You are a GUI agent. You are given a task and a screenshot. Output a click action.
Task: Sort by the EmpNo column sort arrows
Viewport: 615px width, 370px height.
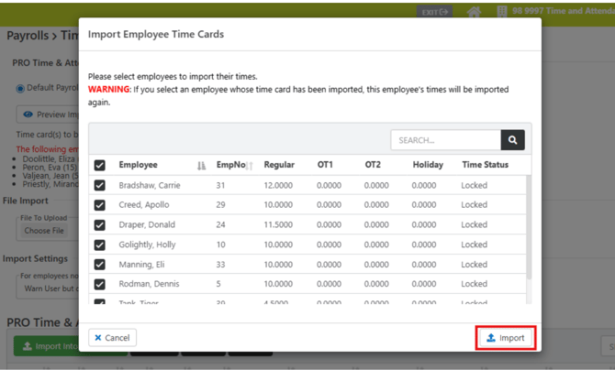250,166
